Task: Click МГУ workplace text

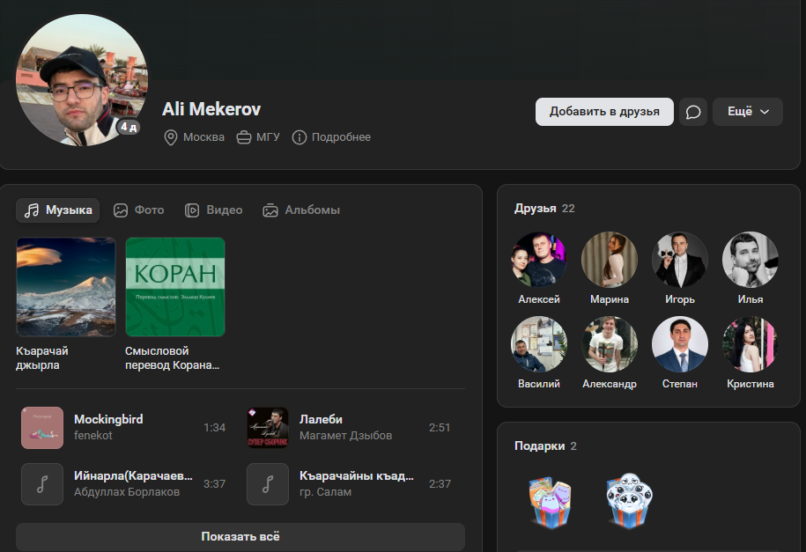Action: (x=268, y=137)
